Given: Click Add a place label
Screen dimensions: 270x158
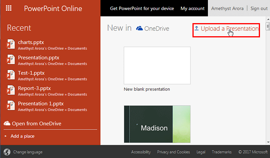Looking at the screenshot, I should 22,136.
